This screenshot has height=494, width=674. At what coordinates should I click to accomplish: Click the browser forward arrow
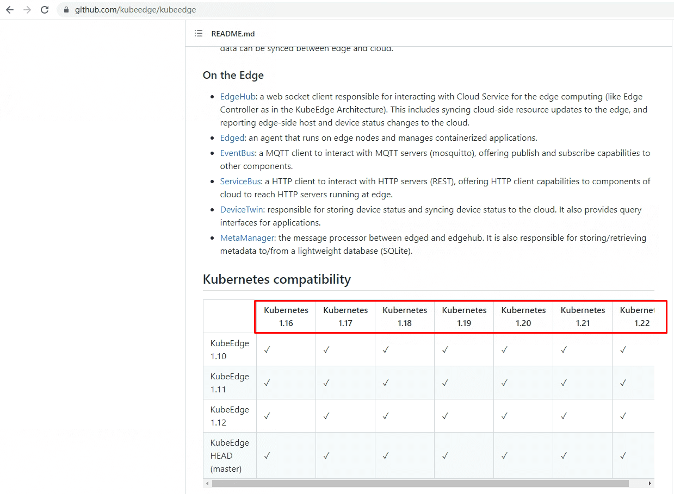pos(27,10)
